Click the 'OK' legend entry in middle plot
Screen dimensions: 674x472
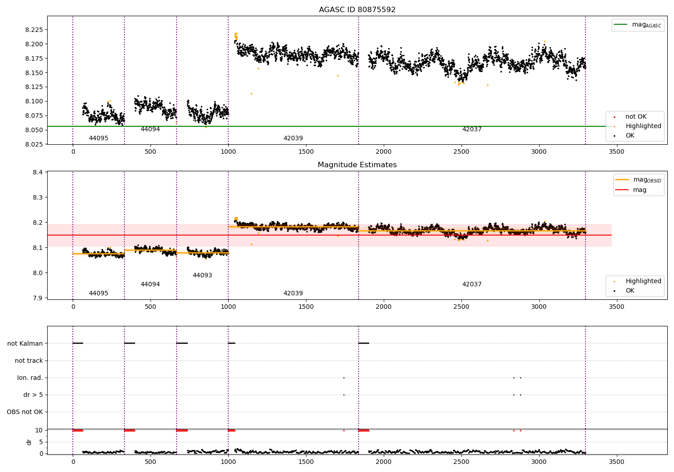[630, 291]
